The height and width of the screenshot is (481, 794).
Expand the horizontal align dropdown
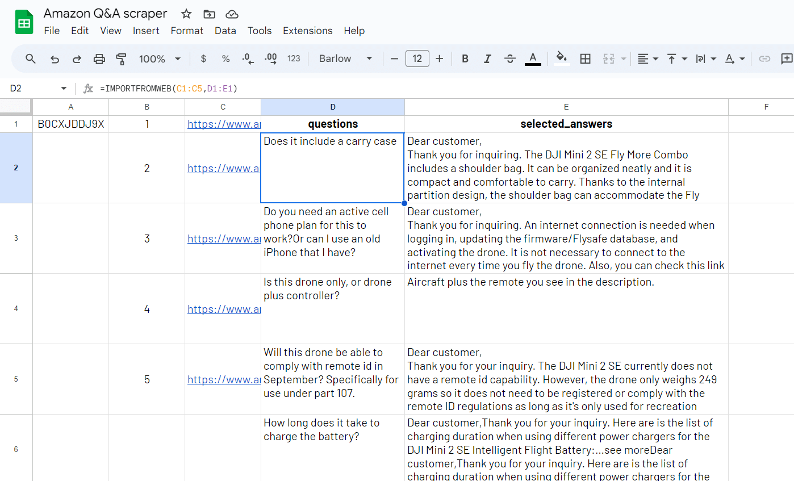pos(647,58)
